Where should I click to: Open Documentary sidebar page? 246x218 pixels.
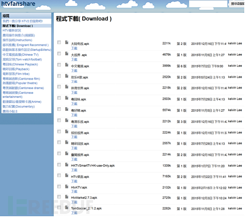coord(19,106)
